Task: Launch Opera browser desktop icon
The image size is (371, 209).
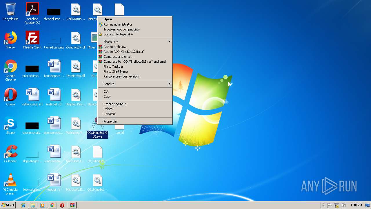Action: click(10, 97)
